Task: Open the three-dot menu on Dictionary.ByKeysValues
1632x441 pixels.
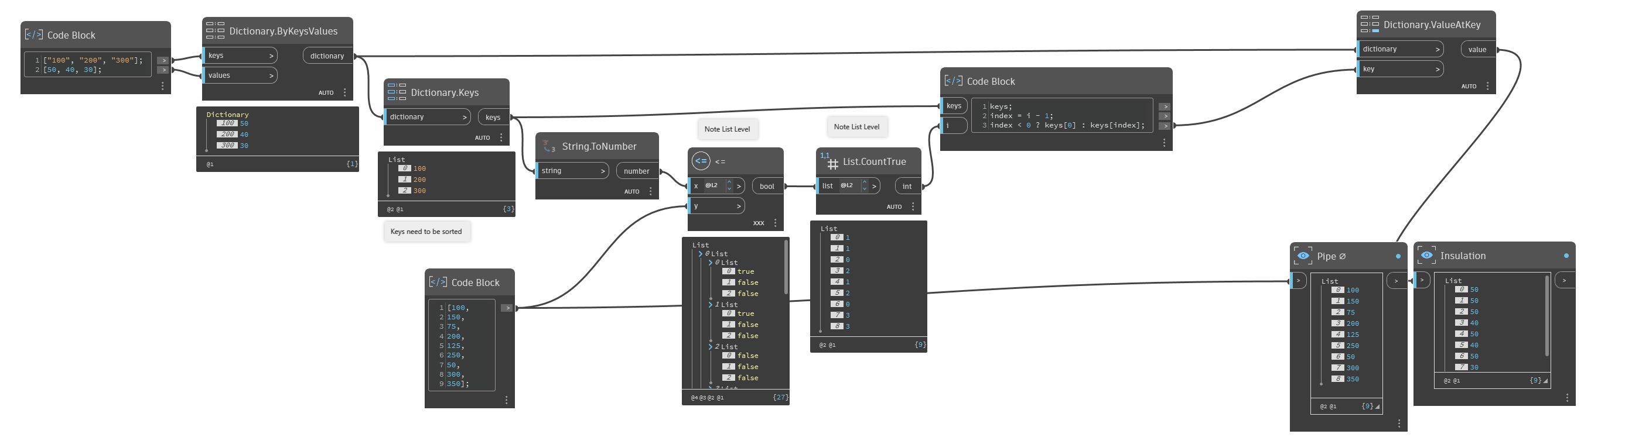Action: [x=344, y=92]
